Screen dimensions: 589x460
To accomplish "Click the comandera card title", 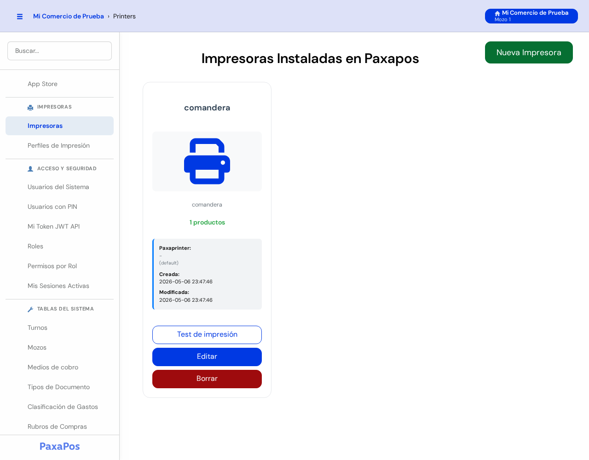I will [x=207, y=108].
